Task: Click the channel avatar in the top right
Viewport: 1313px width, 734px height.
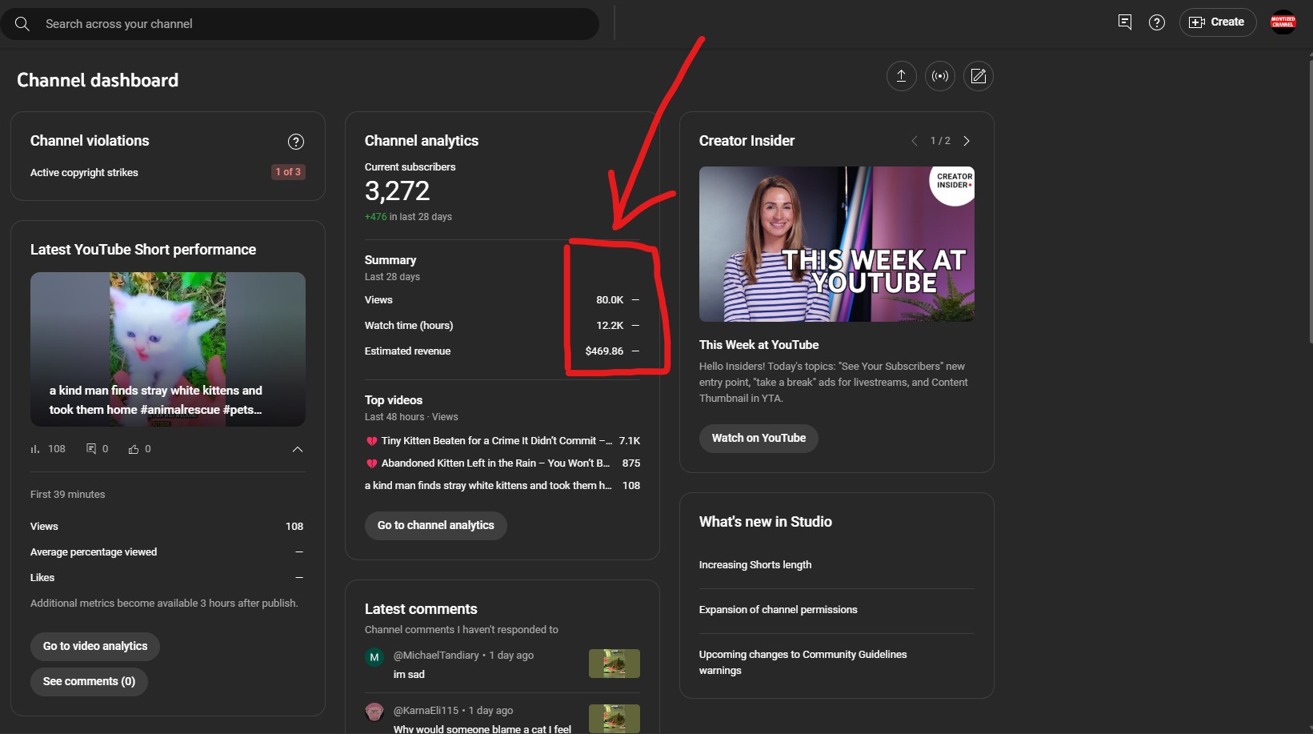Action: (1283, 22)
